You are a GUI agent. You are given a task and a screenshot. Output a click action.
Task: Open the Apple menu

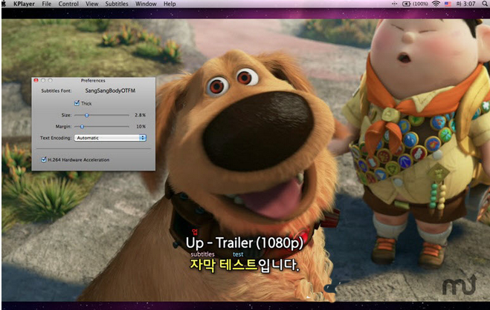[x=3, y=4]
